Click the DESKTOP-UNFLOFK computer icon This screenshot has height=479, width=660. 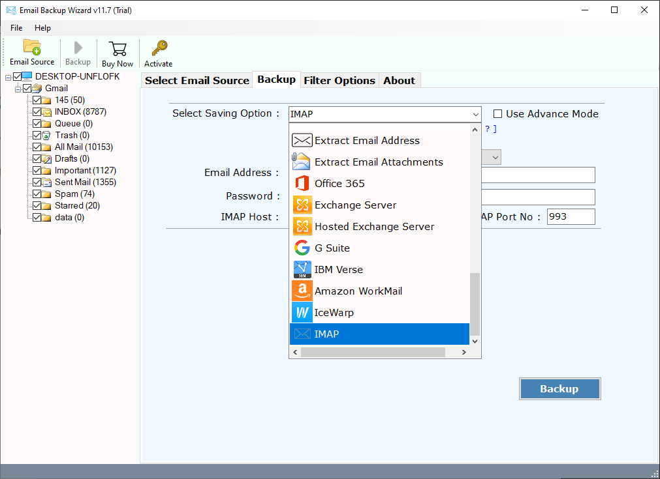pos(27,76)
